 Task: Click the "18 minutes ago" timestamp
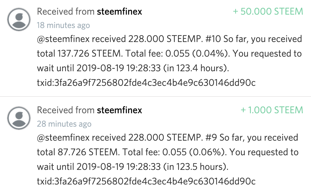63,25
